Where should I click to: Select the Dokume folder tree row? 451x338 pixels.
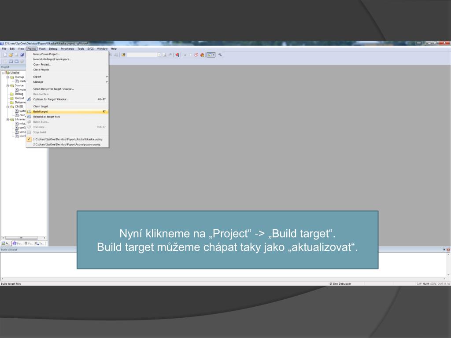18,102
